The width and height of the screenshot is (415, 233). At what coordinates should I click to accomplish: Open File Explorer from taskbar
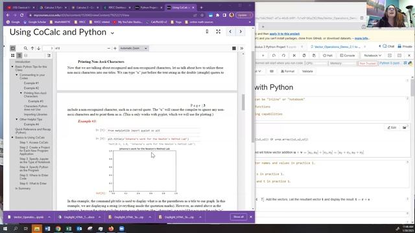37,228
